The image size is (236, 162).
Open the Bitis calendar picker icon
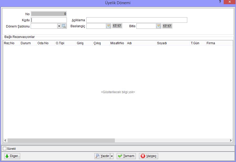pyautogui.click(x=158, y=26)
